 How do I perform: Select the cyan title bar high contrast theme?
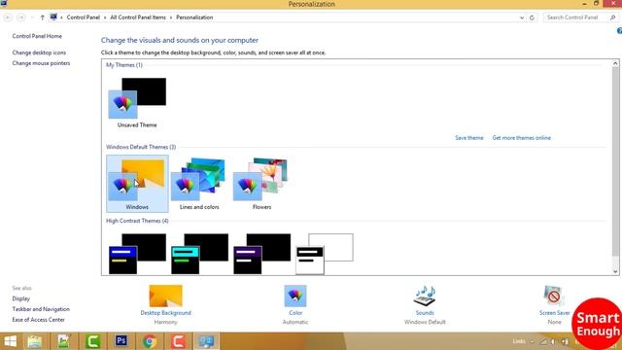(199, 253)
